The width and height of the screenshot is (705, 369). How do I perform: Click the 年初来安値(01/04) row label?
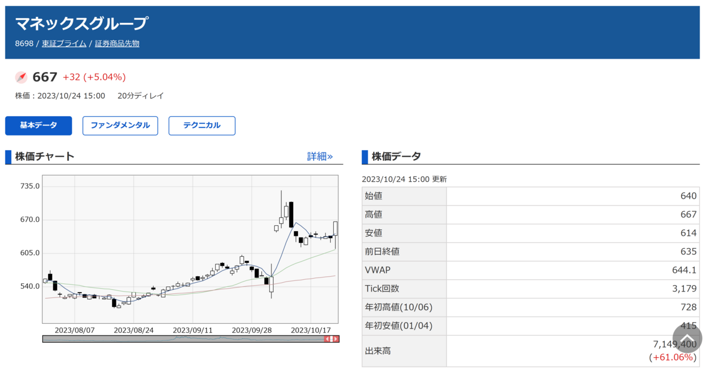tap(398, 326)
